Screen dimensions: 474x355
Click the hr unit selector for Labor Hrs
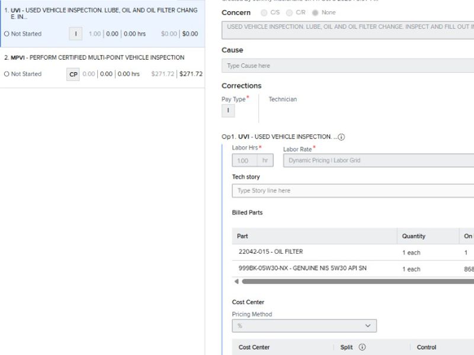pos(265,160)
